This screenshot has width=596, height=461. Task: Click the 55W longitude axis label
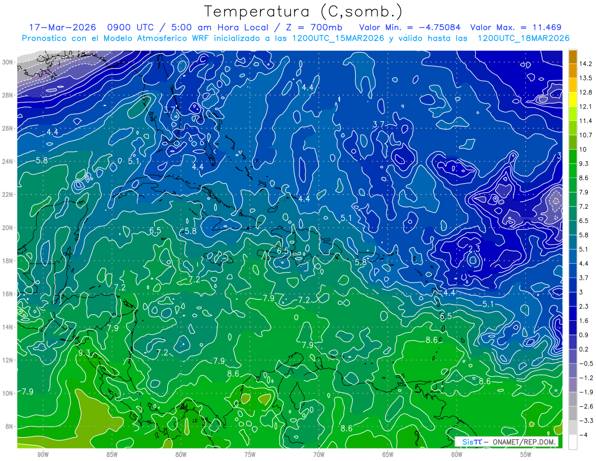tap(526, 455)
